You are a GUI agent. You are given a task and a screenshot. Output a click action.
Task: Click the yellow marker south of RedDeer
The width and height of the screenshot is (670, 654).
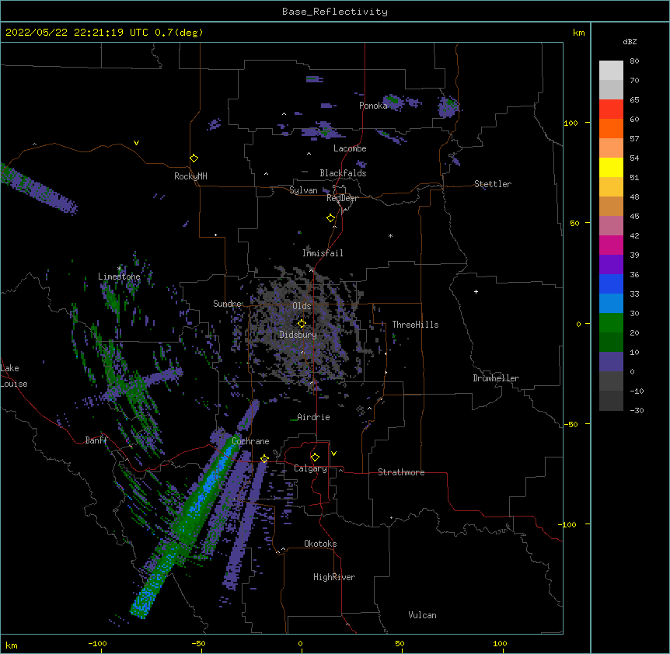[x=330, y=218]
